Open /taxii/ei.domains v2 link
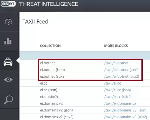 [120, 103]
